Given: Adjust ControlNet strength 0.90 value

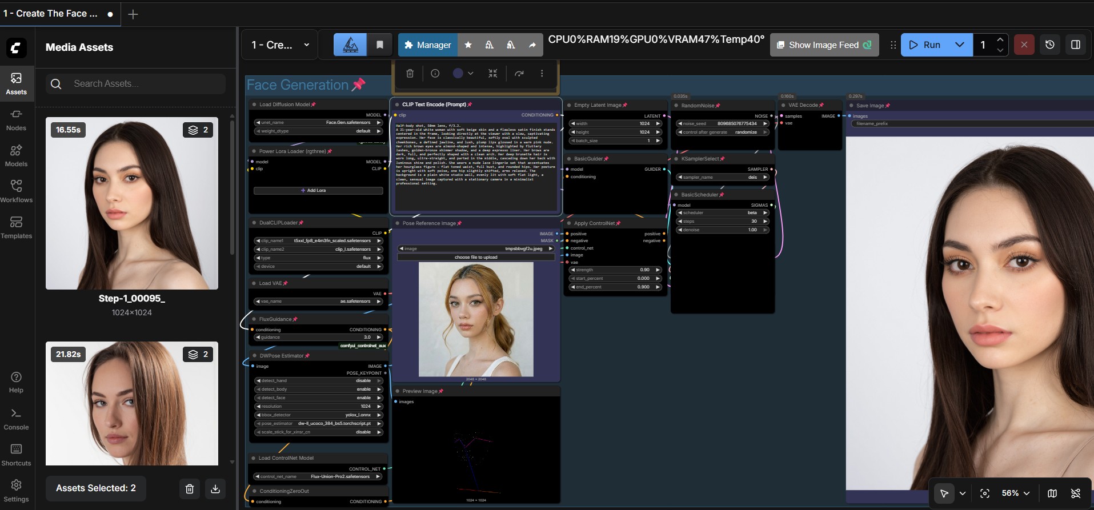Looking at the screenshot, I should (x=616, y=270).
